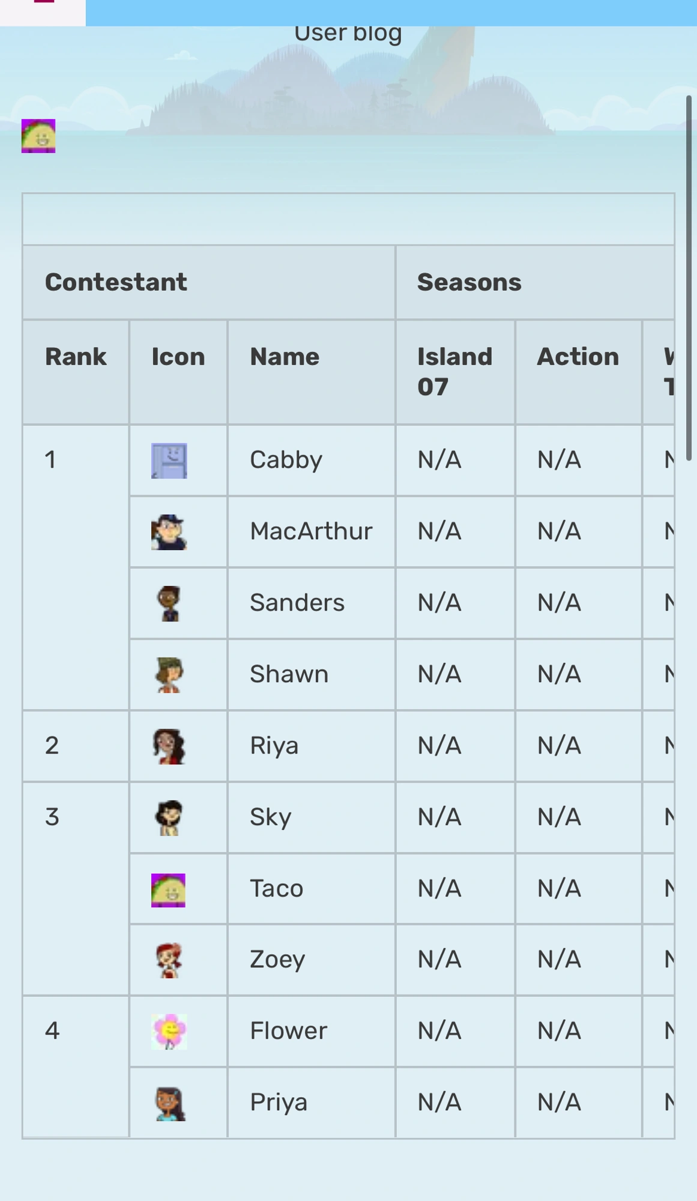Click Riya's character icon
The image size is (697, 1201).
point(169,746)
